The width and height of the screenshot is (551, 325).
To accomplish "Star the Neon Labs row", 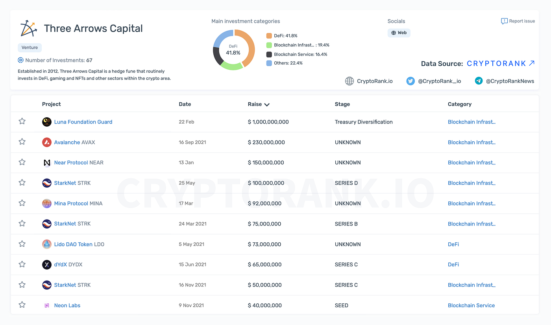I will click(22, 305).
